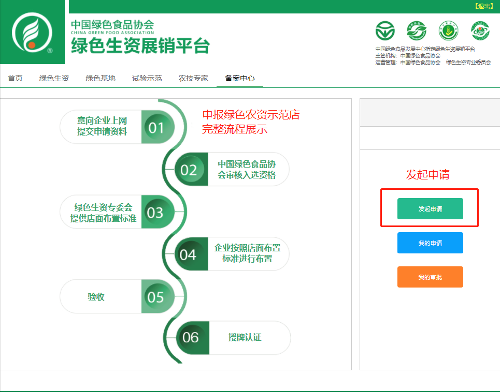Select the 农技专家 tab

point(193,78)
